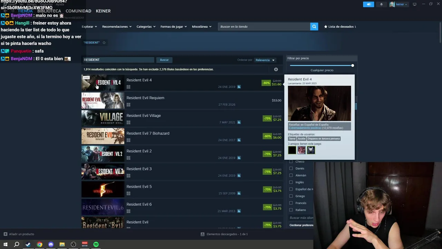Open the Windows Start menu

tap(6, 245)
